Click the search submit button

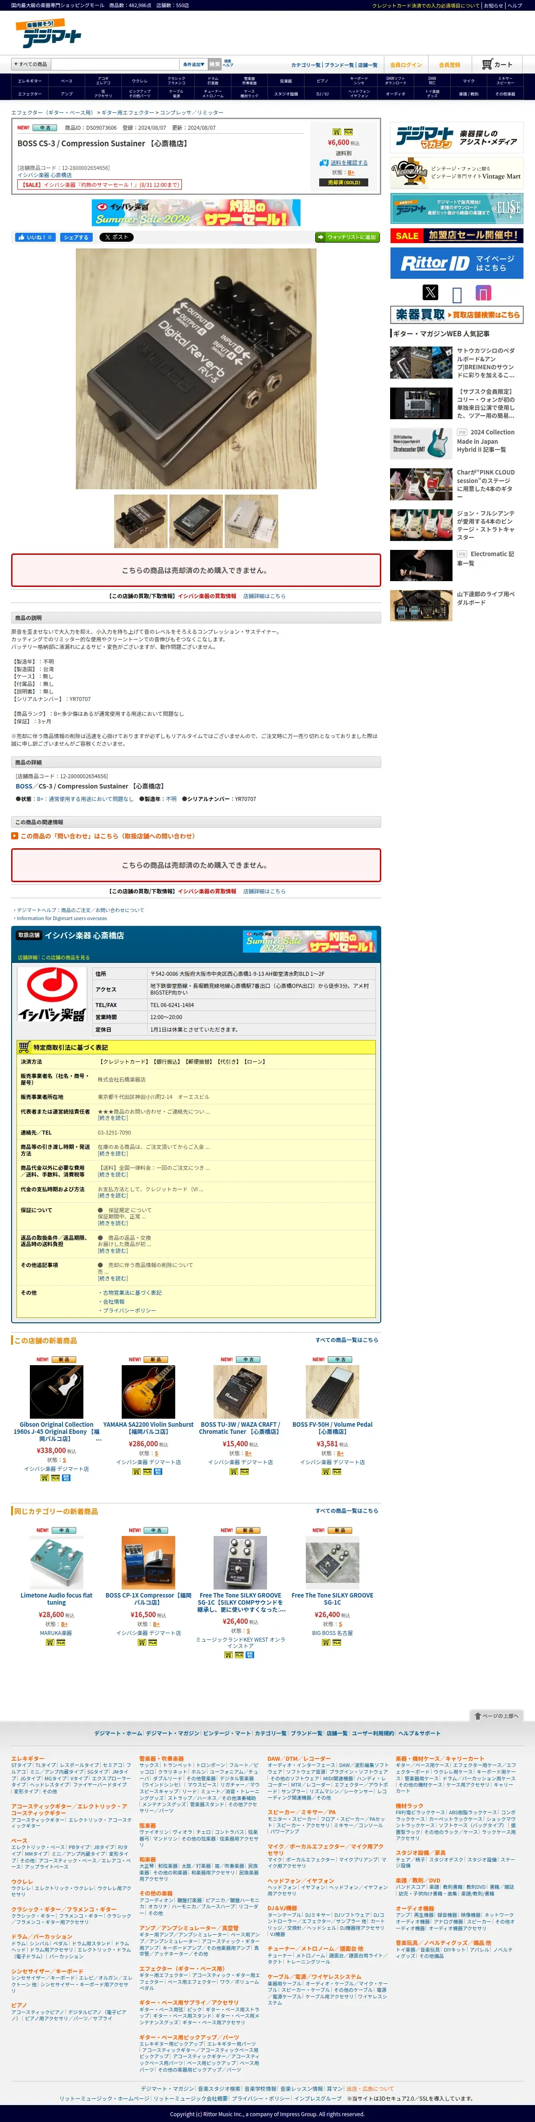[x=214, y=64]
